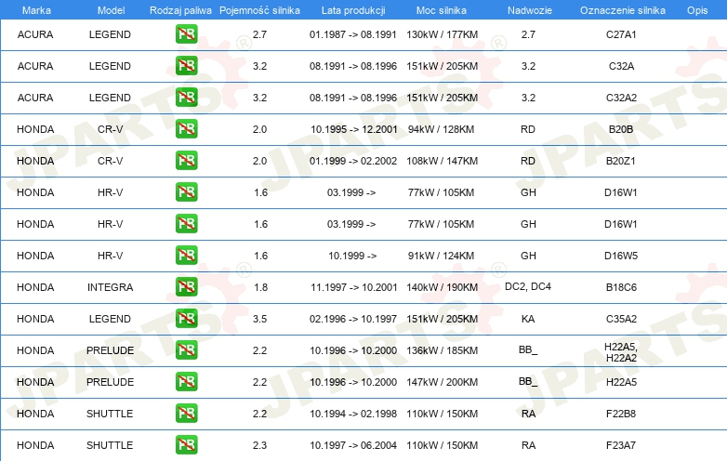Click fuel icon in Prelude 147kW row
Screen dimensions: 727x461
pos(186,382)
